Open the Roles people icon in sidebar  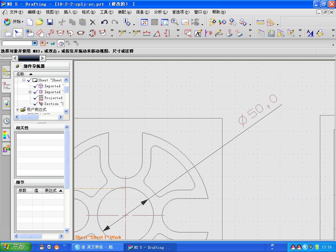(x=6, y=149)
